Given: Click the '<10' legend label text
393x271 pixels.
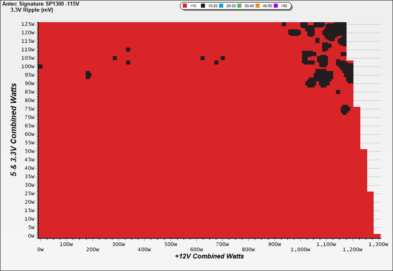Looking at the screenshot, I should 193,6.
